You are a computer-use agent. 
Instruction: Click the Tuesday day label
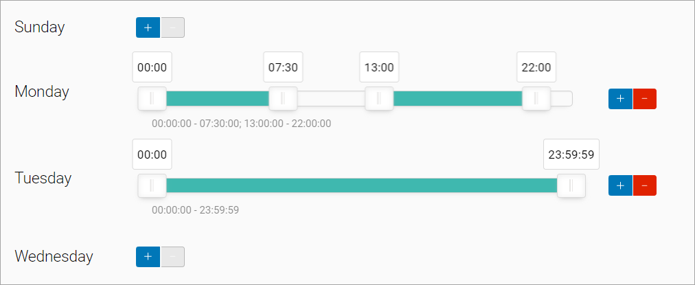43,178
